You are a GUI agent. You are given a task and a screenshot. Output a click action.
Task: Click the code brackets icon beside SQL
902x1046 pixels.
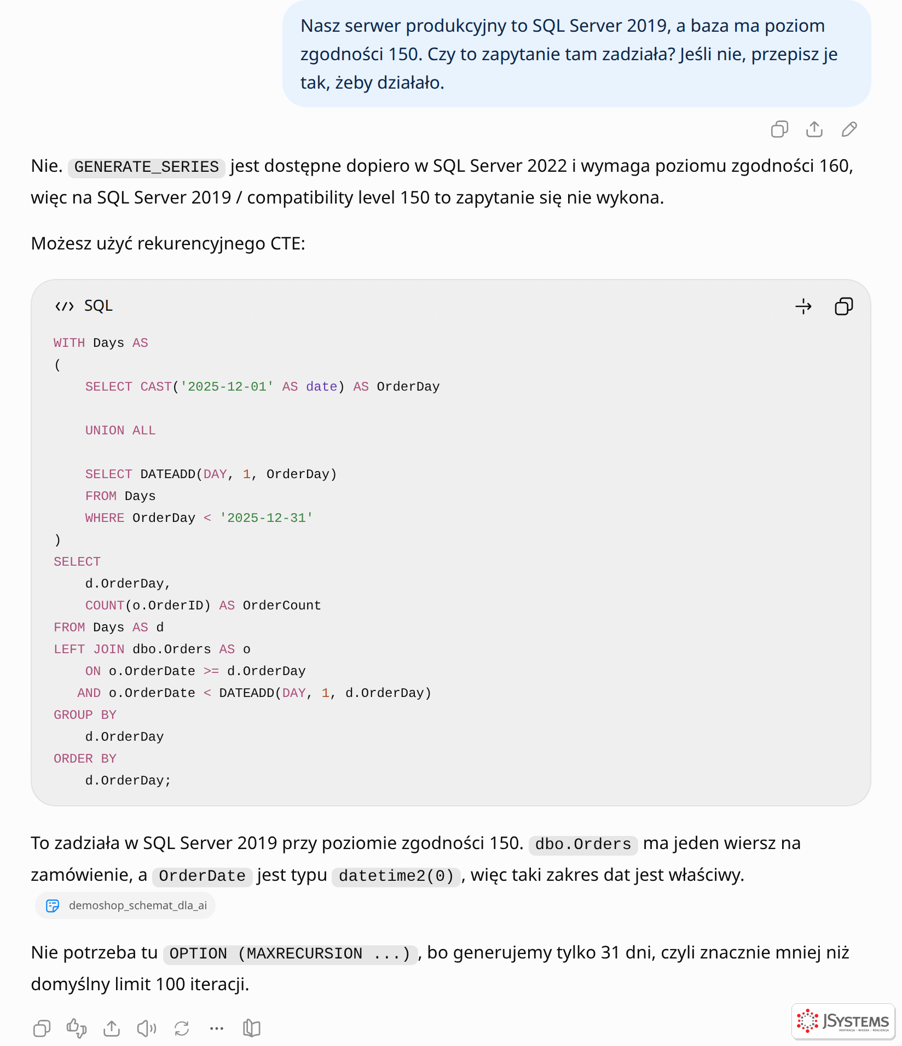click(x=65, y=306)
